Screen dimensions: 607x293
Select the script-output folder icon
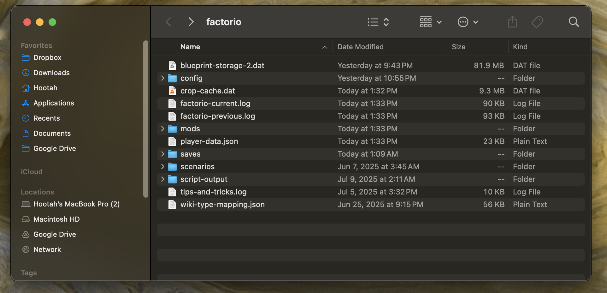pyautogui.click(x=172, y=179)
